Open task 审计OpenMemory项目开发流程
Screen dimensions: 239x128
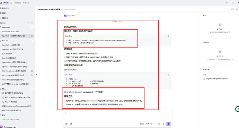14,71
